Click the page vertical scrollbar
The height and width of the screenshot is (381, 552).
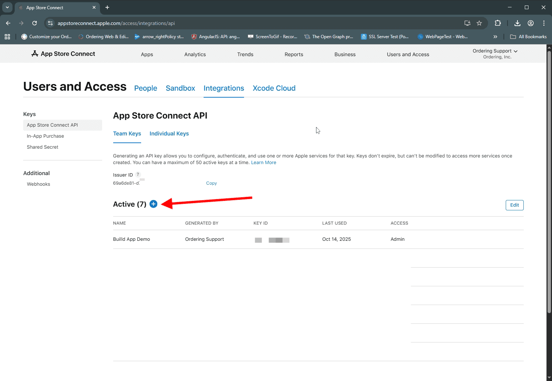(549, 182)
